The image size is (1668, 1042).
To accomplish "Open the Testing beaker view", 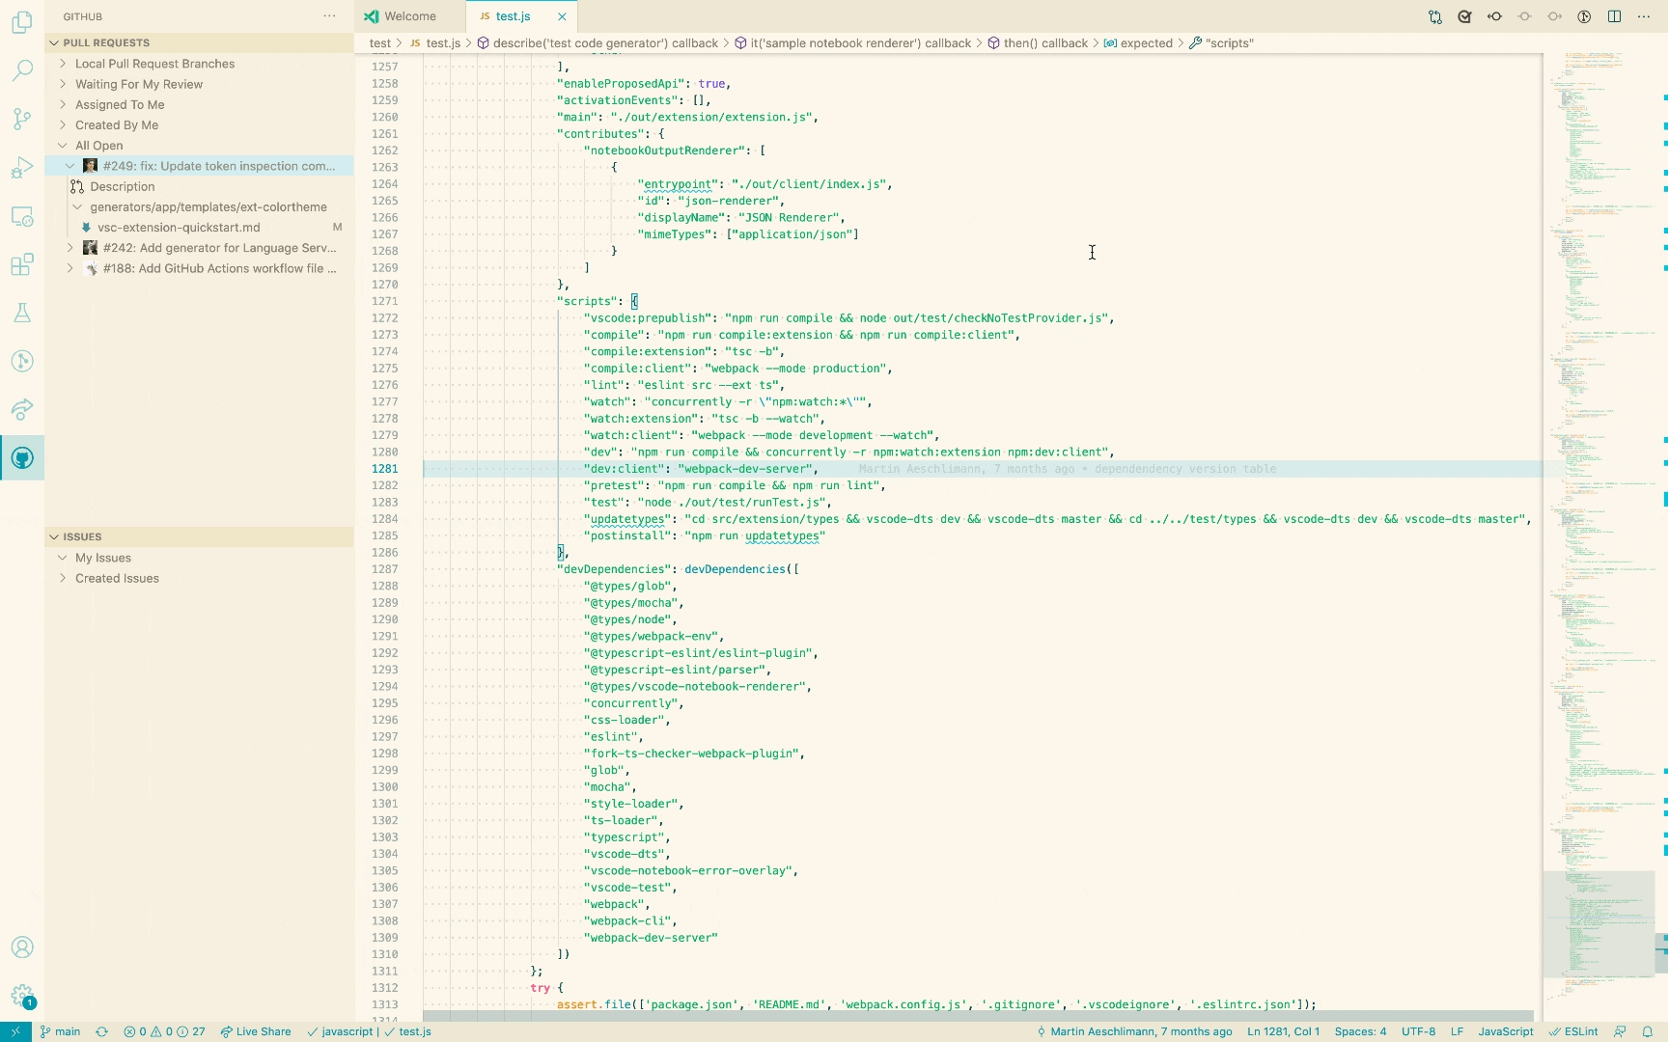I will pyautogui.click(x=22, y=313).
